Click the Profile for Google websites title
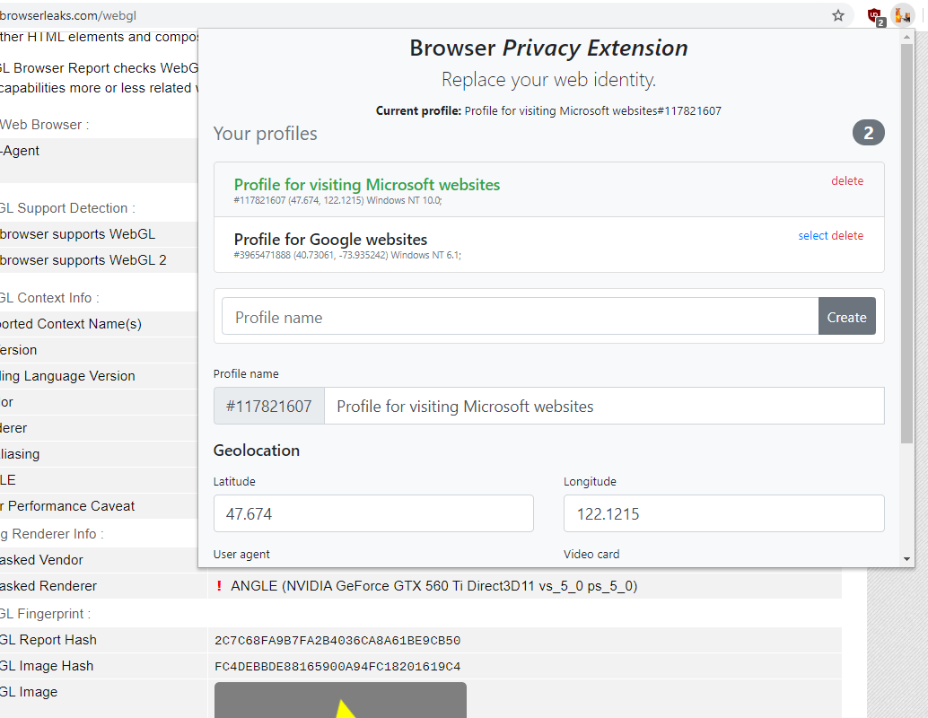 coord(330,239)
